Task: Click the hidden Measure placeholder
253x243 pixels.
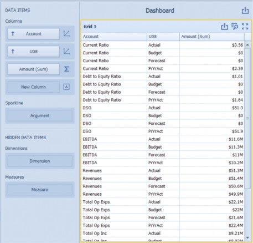Action: 40,190
